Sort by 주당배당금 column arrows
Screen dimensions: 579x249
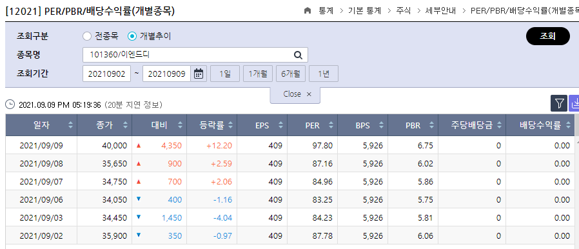click(500, 125)
